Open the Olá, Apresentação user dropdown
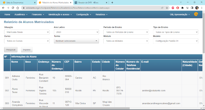 coord(180,15)
